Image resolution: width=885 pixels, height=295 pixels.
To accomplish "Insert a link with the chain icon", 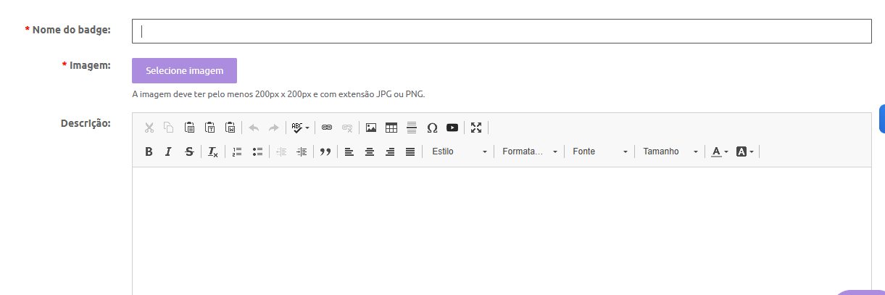I will 327,128.
